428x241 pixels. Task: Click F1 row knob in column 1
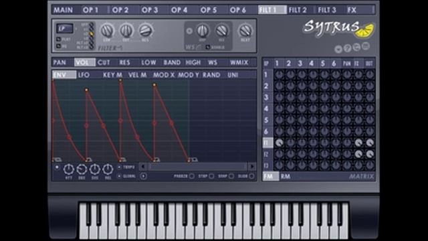[280, 143]
